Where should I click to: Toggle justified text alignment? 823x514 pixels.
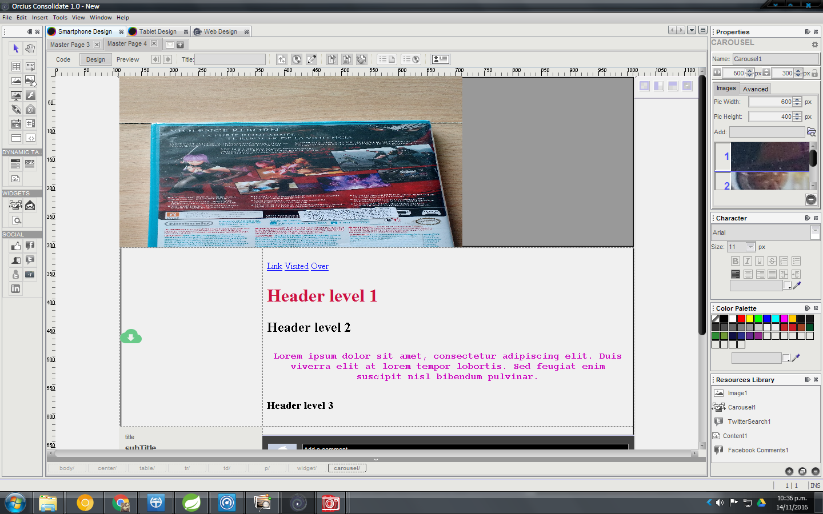click(772, 274)
